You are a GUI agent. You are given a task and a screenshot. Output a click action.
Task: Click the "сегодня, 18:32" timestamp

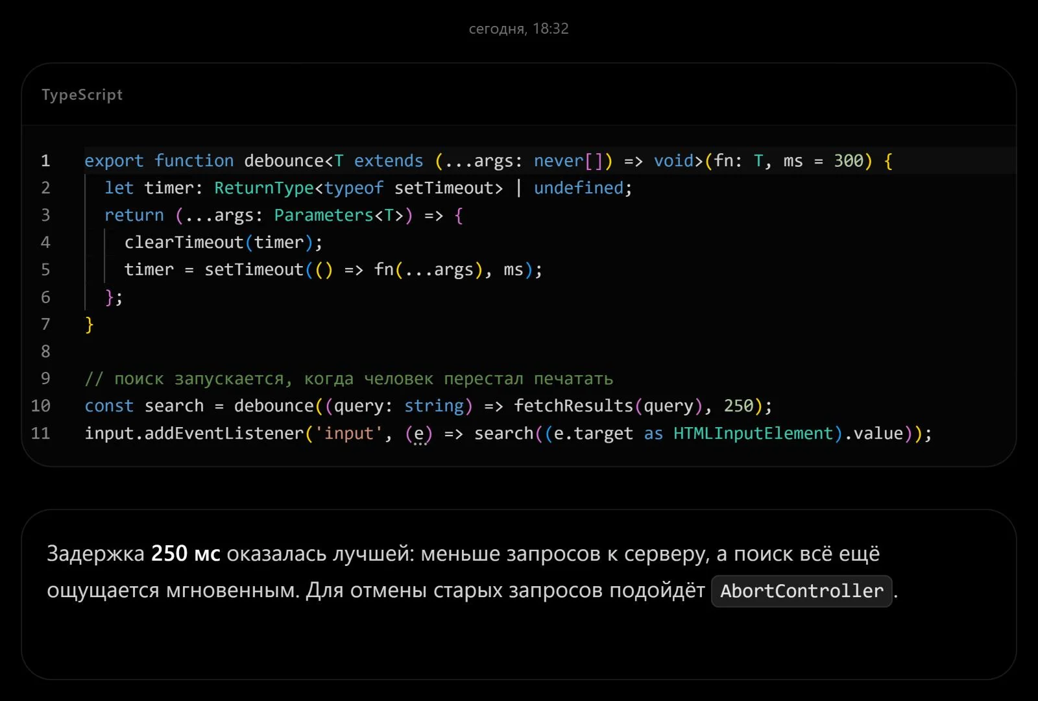[518, 29]
